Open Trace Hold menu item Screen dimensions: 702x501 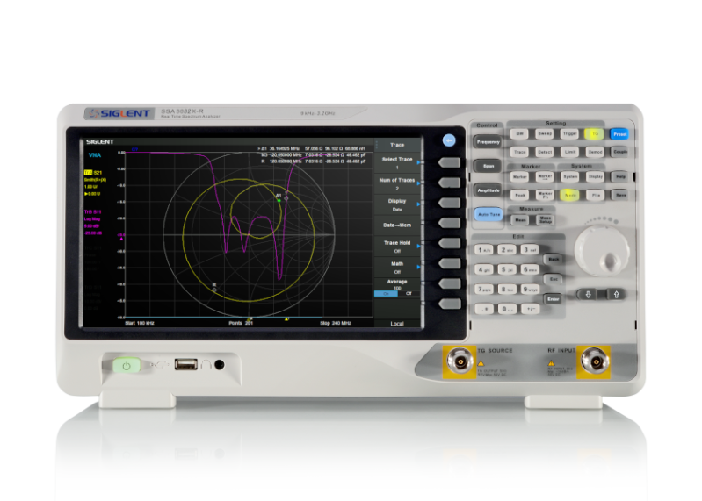coord(397,247)
